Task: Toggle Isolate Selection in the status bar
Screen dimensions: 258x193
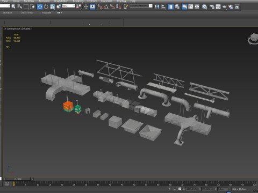Action: click(169, 189)
